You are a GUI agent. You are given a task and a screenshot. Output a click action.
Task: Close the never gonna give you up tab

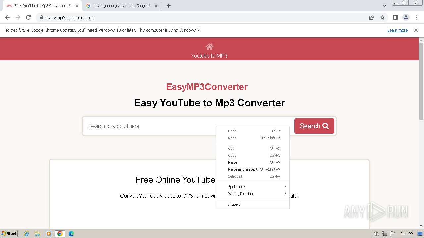pyautogui.click(x=156, y=6)
